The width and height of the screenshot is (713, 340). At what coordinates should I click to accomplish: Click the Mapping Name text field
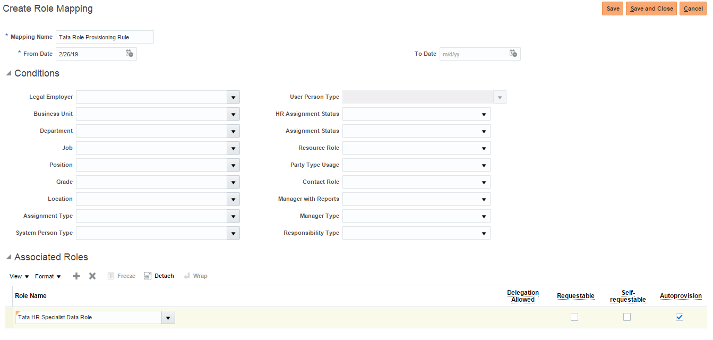[x=105, y=37]
